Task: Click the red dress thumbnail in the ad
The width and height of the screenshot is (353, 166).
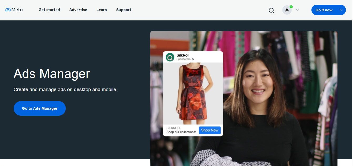Action: click(193, 93)
